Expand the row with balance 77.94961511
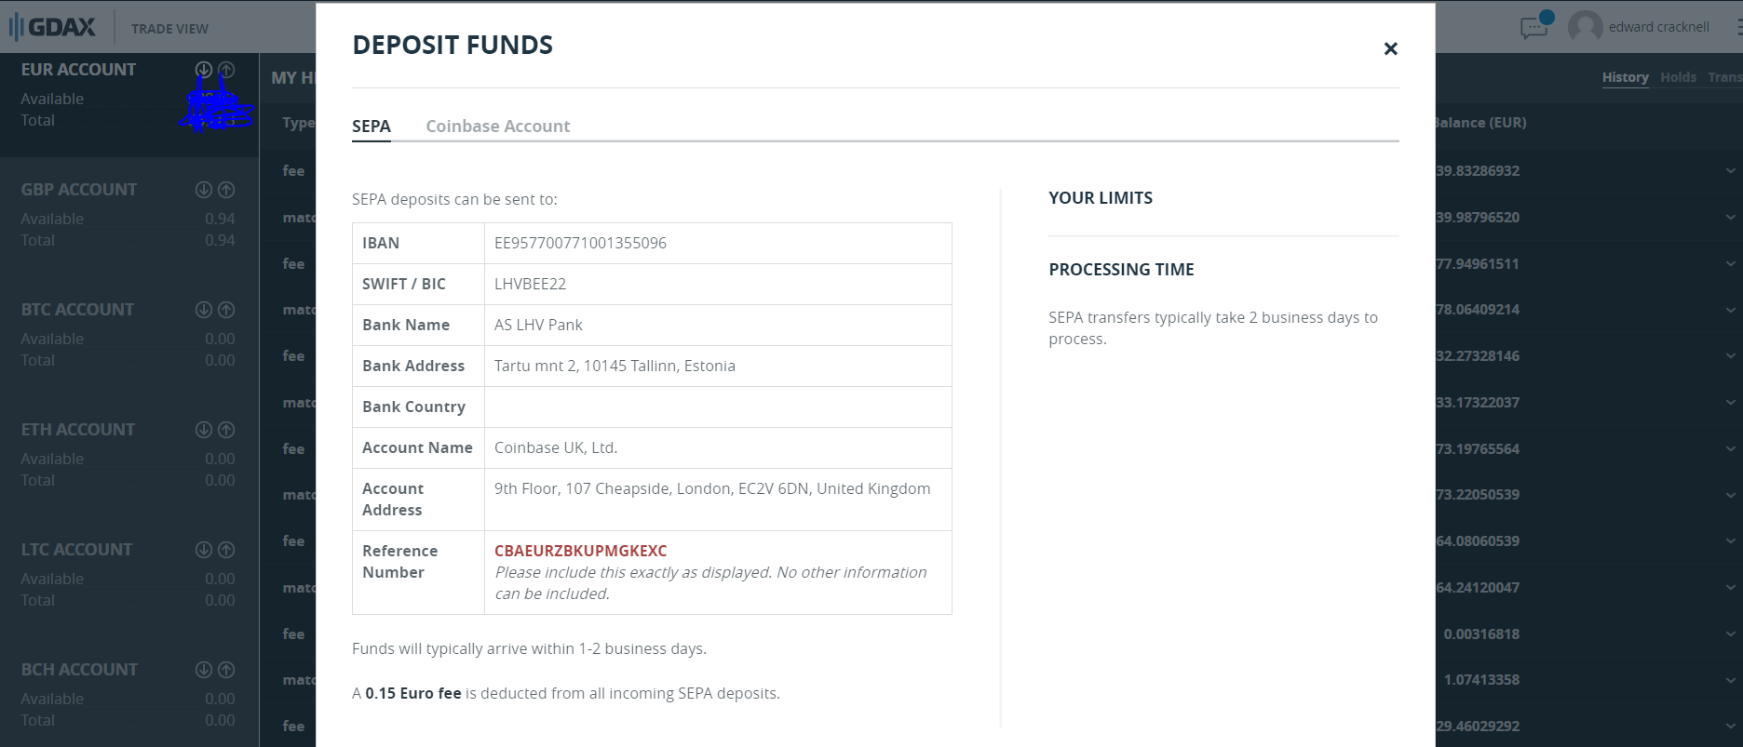 pos(1729,264)
